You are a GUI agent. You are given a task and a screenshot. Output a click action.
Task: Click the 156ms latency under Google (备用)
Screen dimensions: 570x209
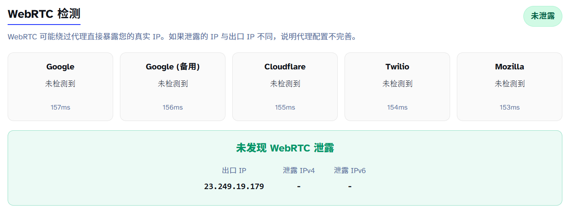172,107
